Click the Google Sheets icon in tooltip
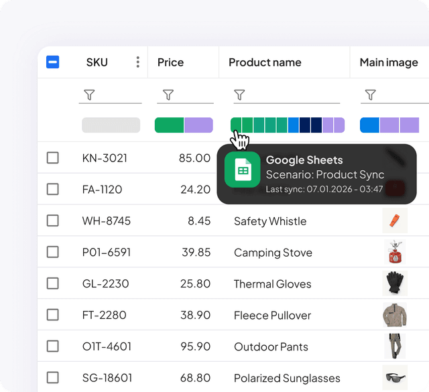This screenshot has height=392, width=429. click(242, 170)
